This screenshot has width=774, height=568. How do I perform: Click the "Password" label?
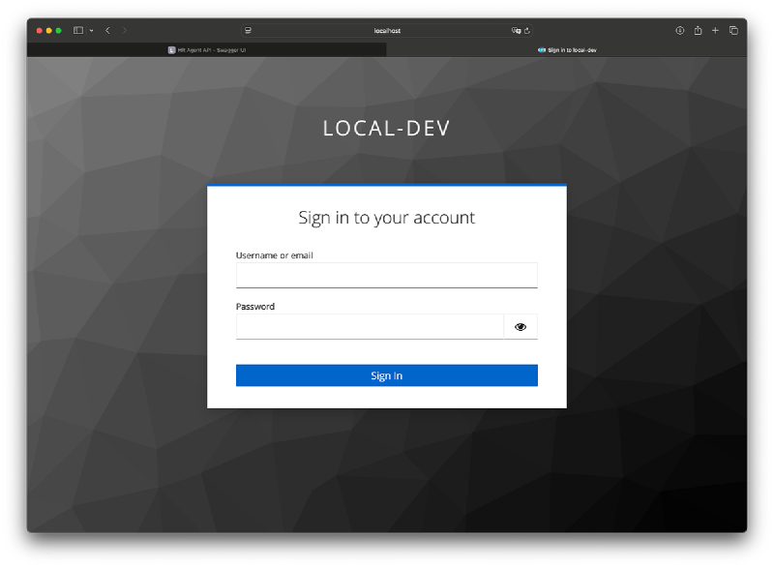pos(255,307)
